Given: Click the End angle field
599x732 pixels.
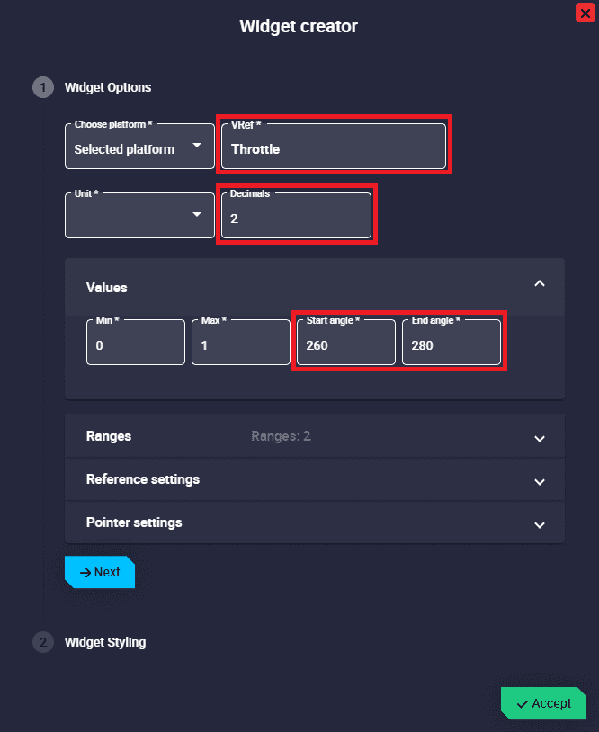Looking at the screenshot, I should [x=451, y=343].
